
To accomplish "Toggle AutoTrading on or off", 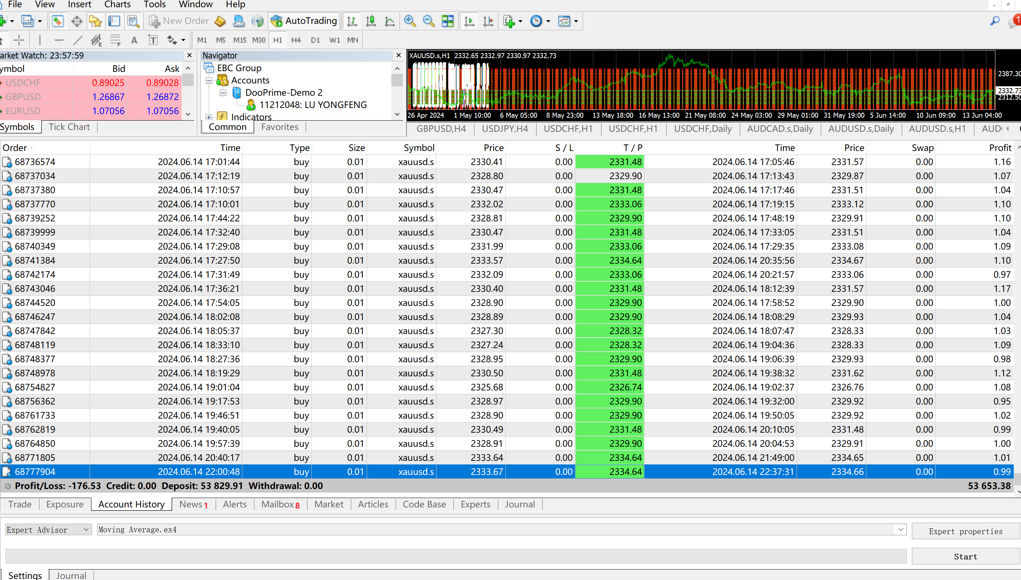I will 305,21.
